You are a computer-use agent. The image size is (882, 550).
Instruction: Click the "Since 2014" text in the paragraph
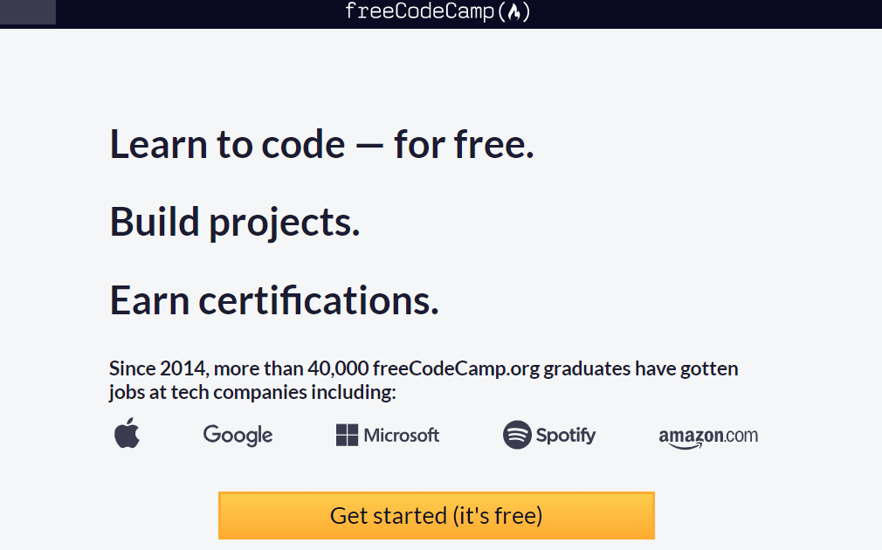157,368
